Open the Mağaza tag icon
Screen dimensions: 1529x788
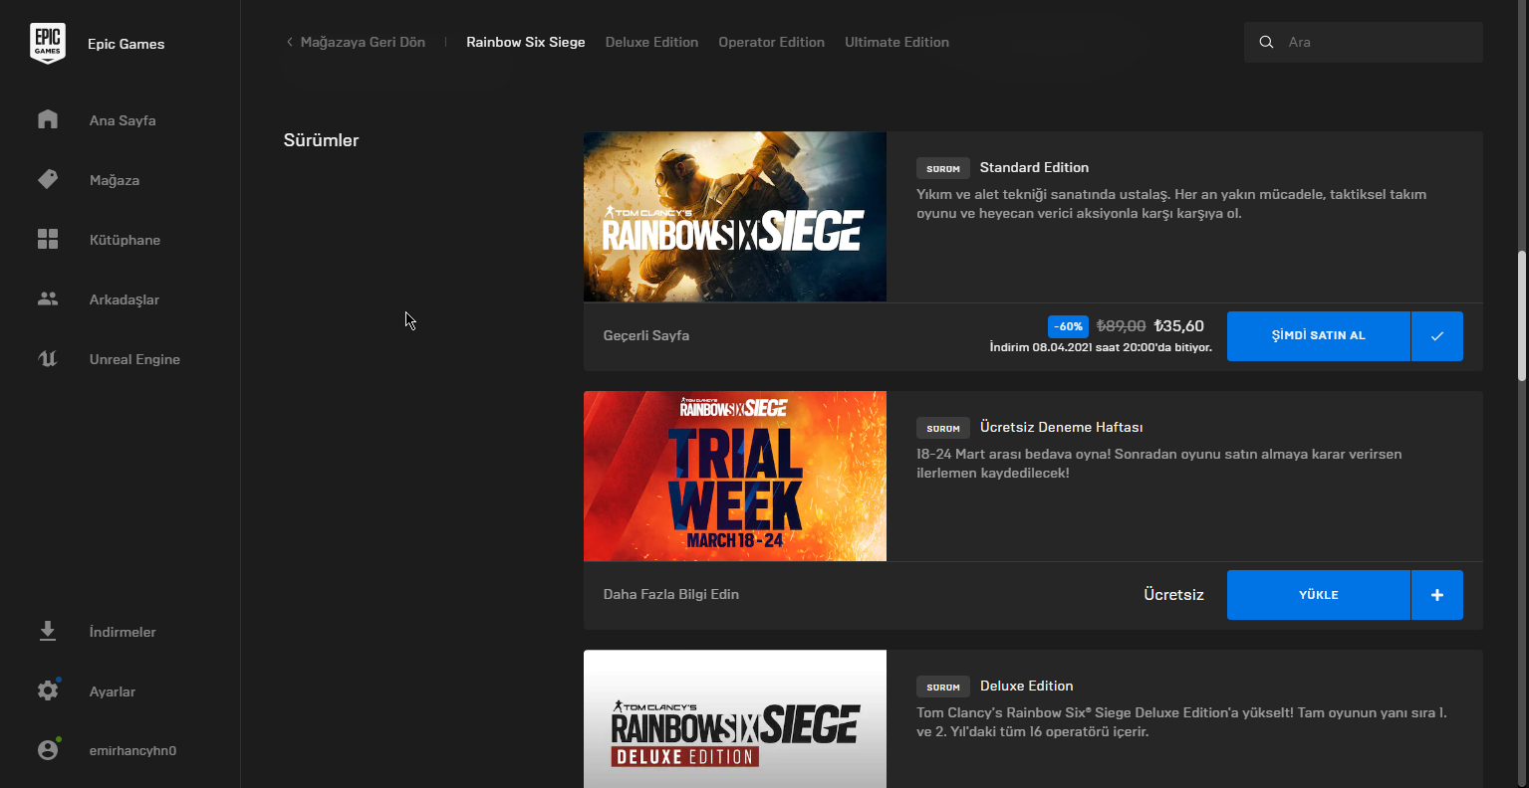click(48, 179)
